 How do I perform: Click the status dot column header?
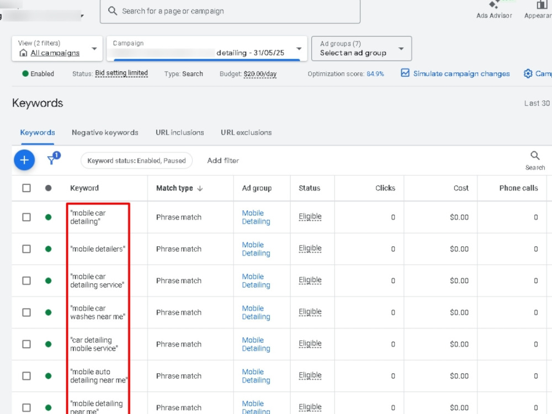tap(48, 188)
